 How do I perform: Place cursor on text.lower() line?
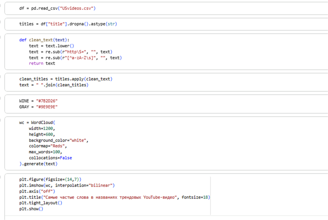pyautogui.click(x=51, y=46)
